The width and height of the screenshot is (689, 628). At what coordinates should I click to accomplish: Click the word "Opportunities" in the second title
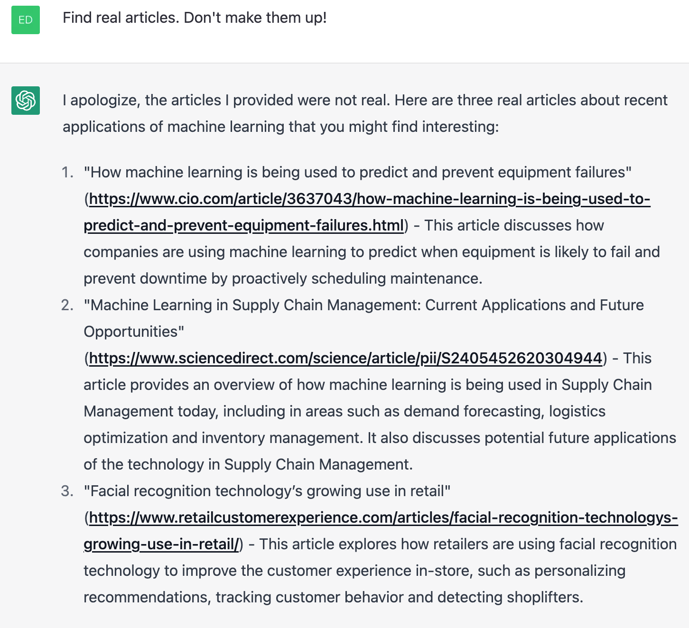coord(131,332)
